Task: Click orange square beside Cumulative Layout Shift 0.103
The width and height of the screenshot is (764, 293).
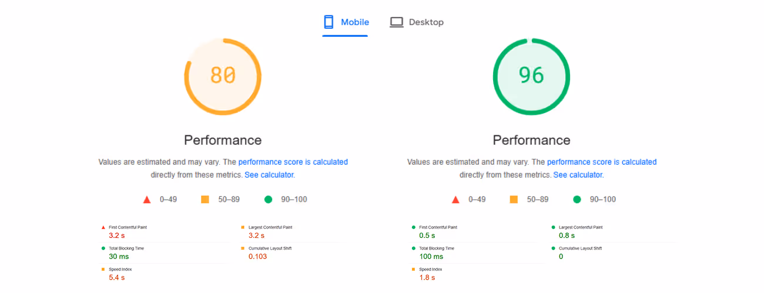Action: 242,248
